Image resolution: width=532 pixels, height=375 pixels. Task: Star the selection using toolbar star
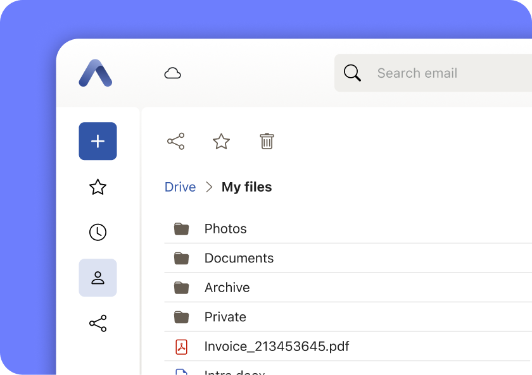coord(221,141)
